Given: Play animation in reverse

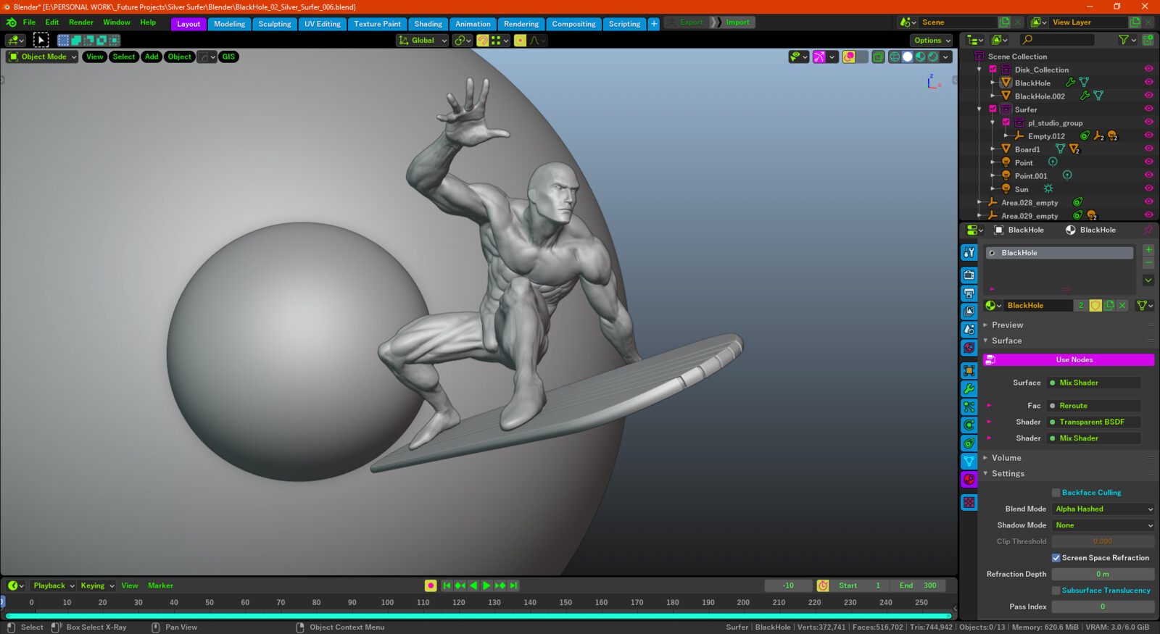Looking at the screenshot, I should (473, 585).
